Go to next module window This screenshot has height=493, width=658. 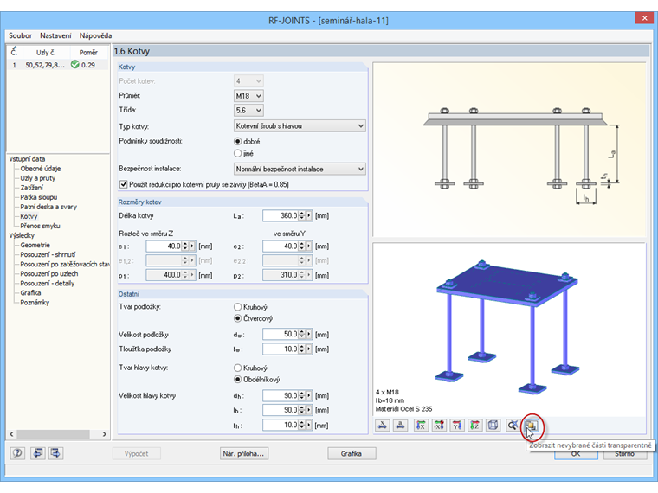55,452
